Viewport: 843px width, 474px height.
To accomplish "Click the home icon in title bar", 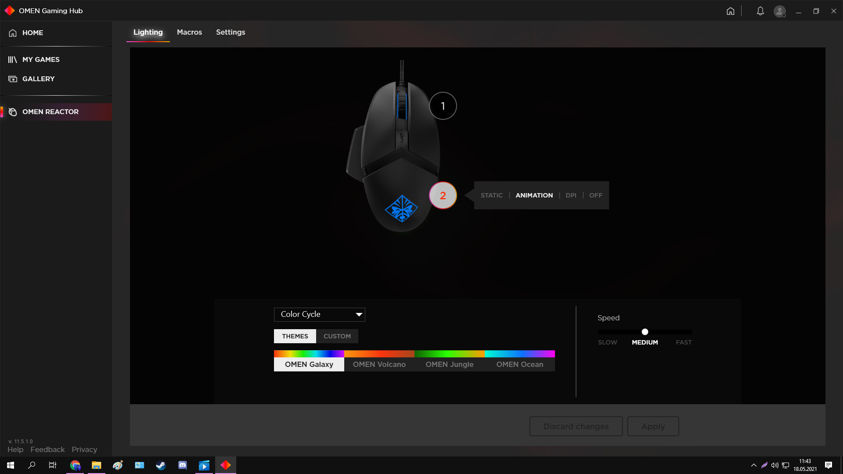I will [730, 11].
